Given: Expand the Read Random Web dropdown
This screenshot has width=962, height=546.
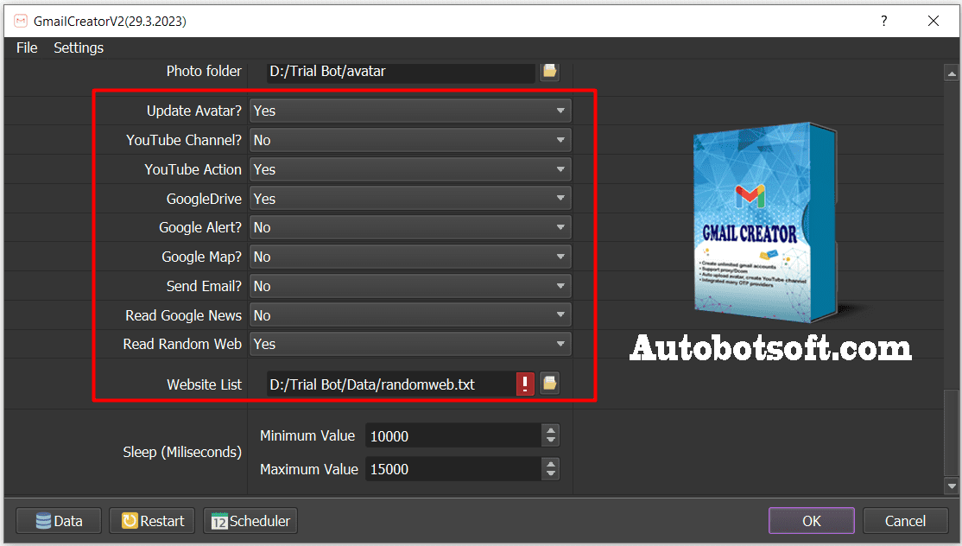Looking at the screenshot, I should [410, 344].
